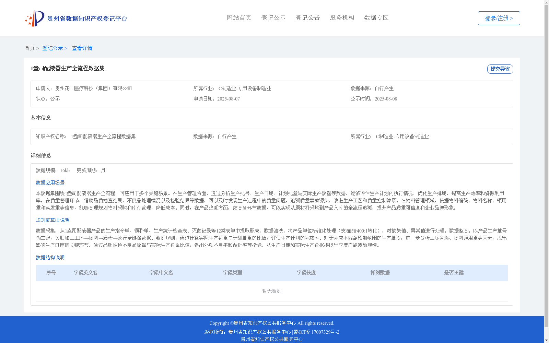Viewport: 549px width, 343px height.
Task: Click the 字段中文名 column header
Action: (x=161, y=273)
